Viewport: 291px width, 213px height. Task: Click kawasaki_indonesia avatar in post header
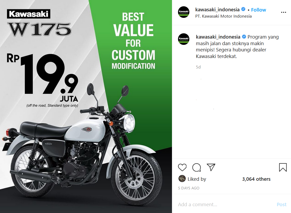184,12
